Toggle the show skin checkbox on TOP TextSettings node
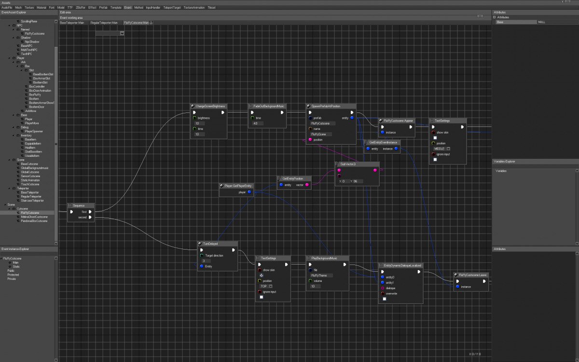This screenshot has width=579, height=362. point(261,275)
